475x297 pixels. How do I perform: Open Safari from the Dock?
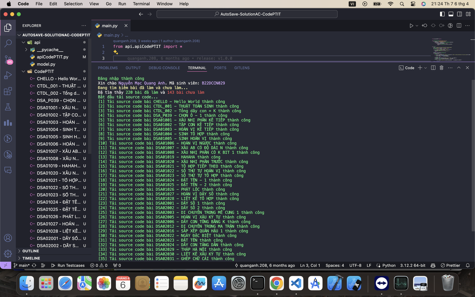65,284
